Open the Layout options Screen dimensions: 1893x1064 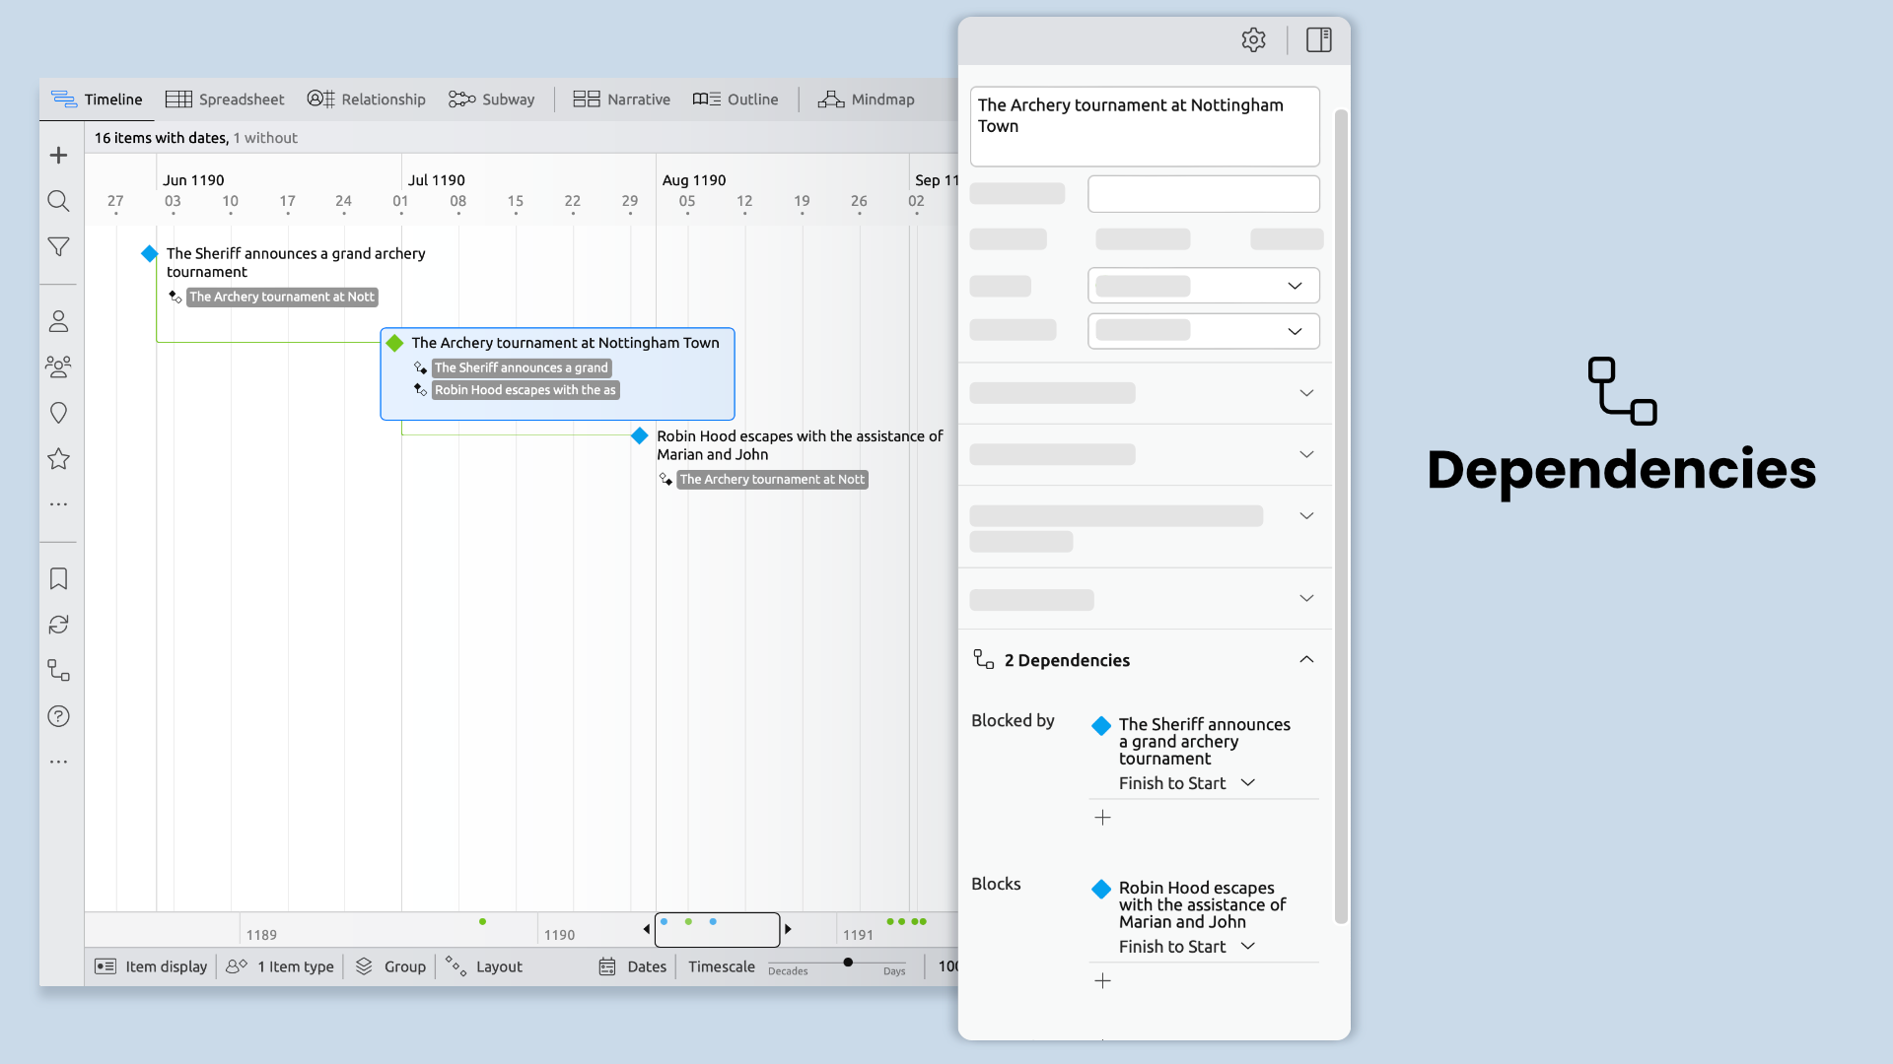pyautogui.click(x=484, y=966)
